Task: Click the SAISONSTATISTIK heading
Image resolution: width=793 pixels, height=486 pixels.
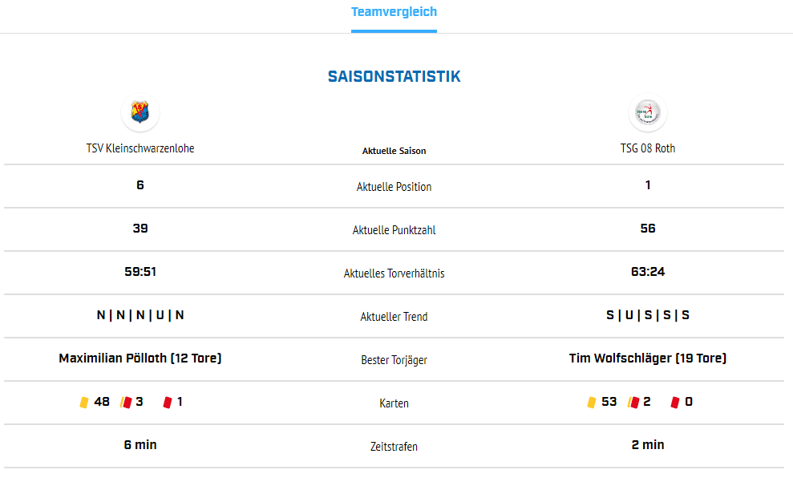Action: (394, 76)
